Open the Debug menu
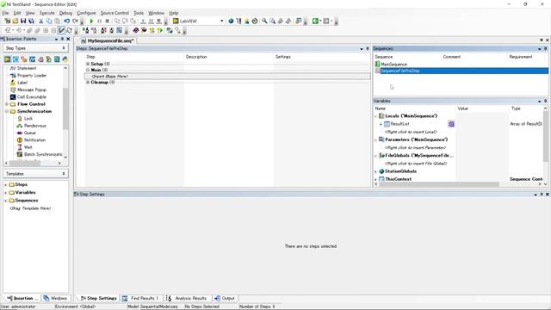The width and height of the screenshot is (551, 310). point(65,13)
